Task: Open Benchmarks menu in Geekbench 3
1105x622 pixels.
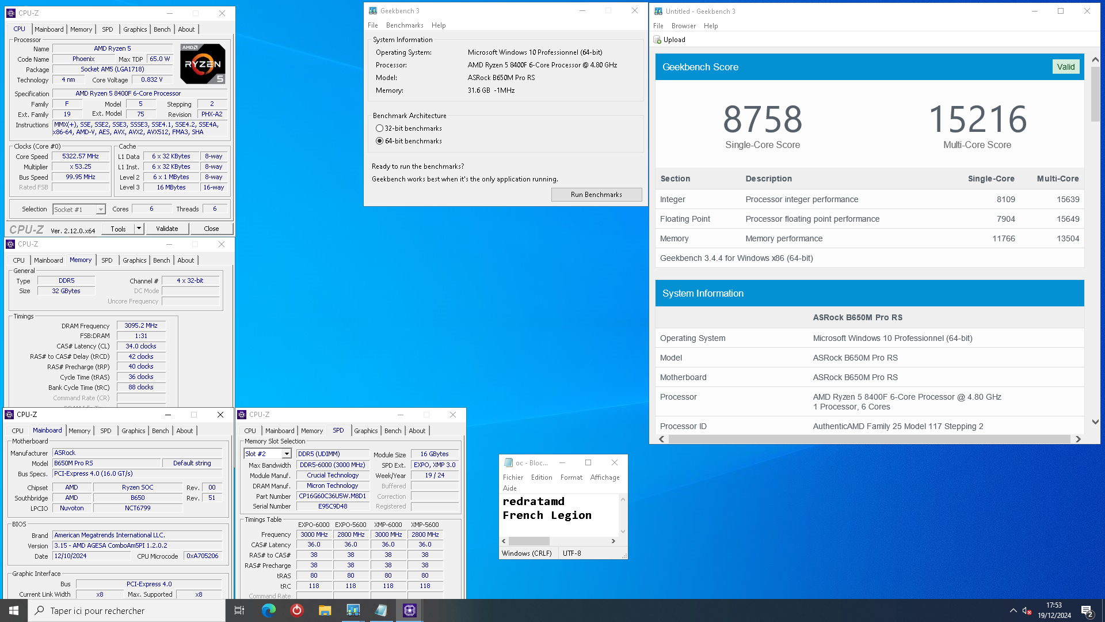Action: 405,25
